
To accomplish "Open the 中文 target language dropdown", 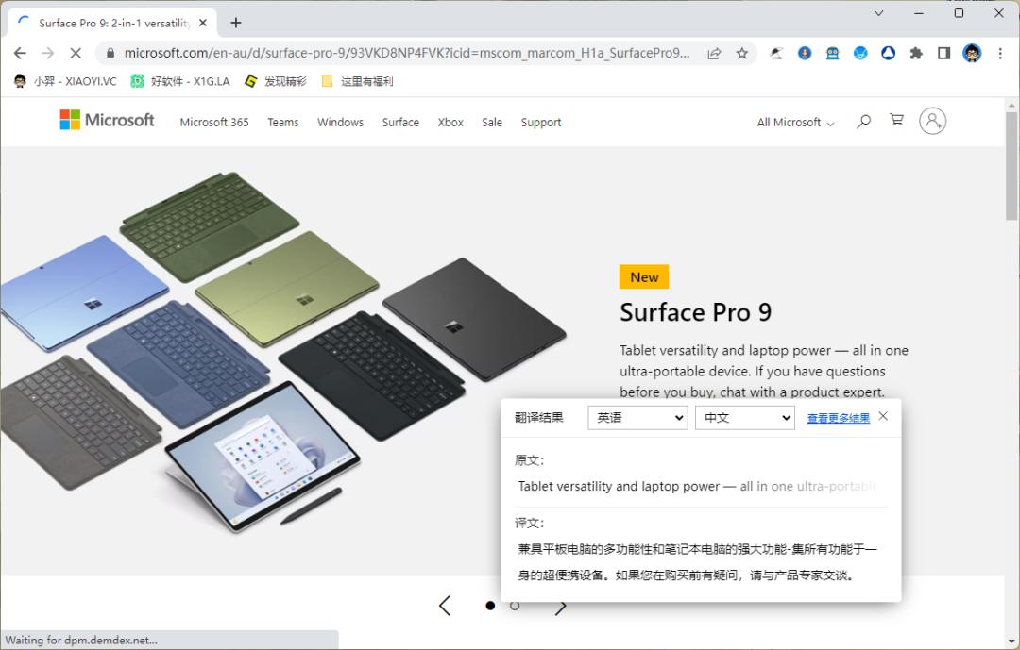I will click(745, 417).
